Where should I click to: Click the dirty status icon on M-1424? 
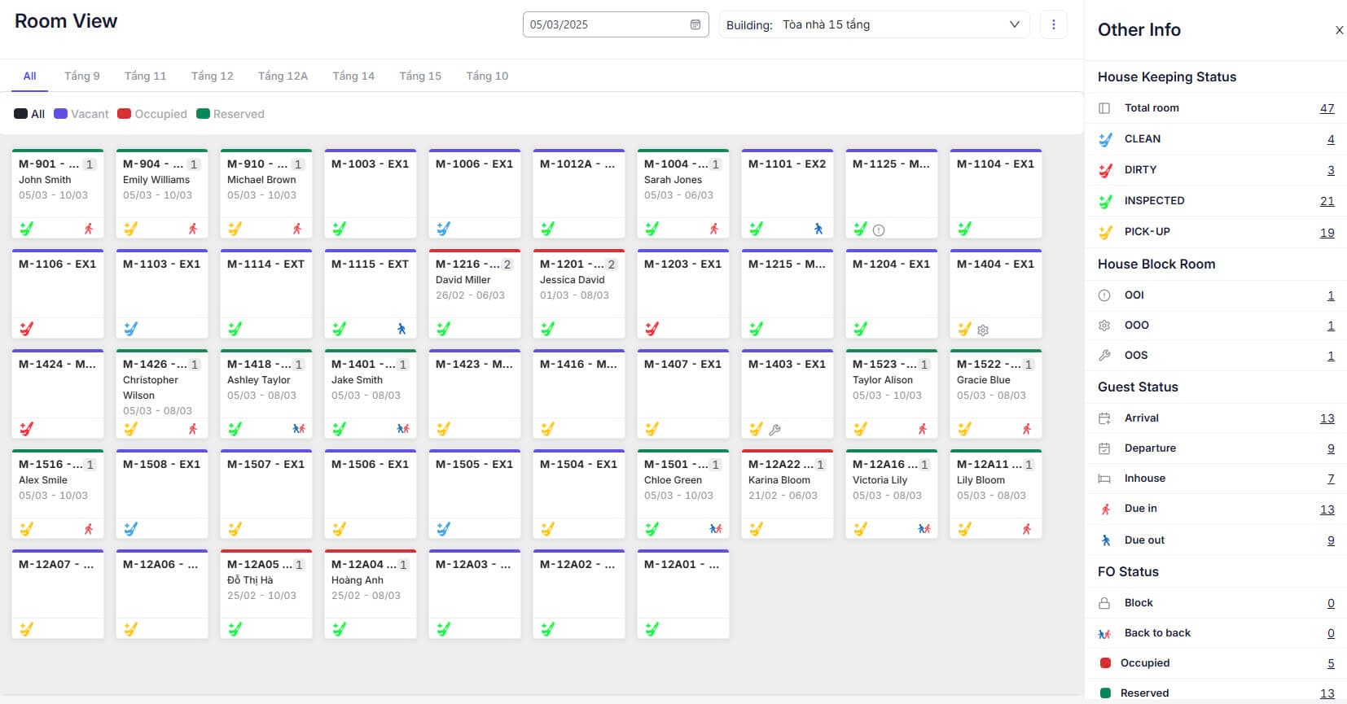click(26, 429)
